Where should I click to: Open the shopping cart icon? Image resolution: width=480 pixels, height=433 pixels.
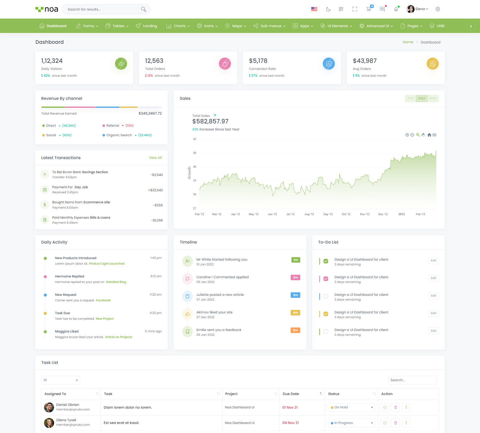368,9
